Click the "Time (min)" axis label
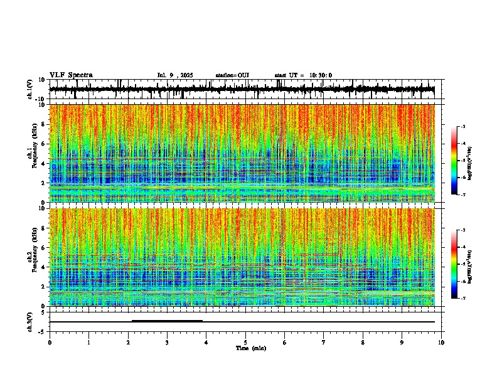 (x=251, y=348)
